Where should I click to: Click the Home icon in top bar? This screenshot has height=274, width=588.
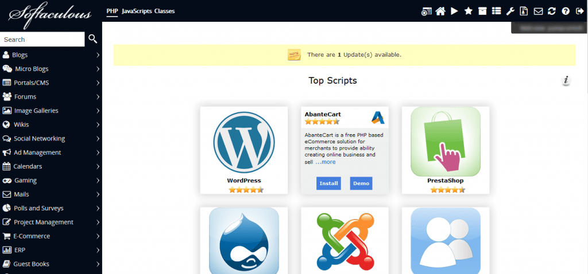440,11
